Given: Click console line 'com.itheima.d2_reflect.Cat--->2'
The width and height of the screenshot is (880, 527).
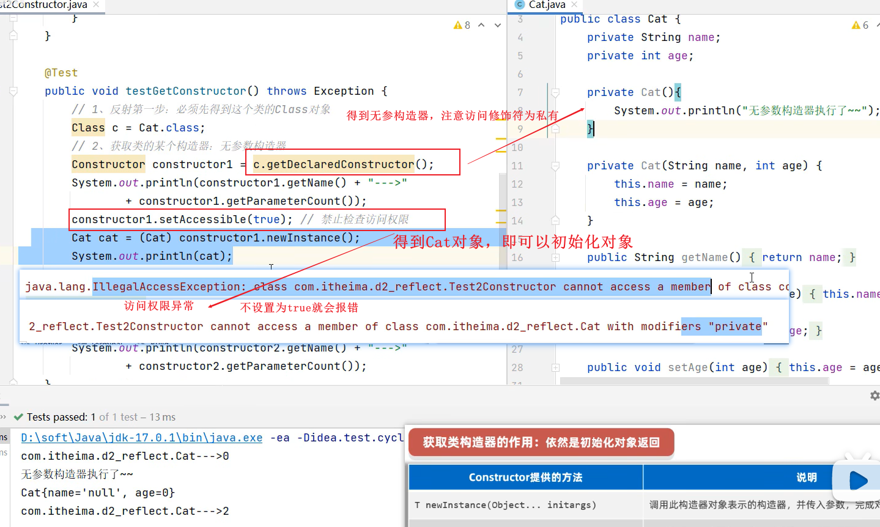Looking at the screenshot, I should (x=125, y=511).
